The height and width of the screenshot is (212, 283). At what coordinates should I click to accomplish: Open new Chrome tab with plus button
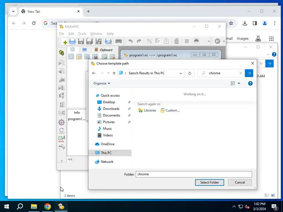(88, 11)
